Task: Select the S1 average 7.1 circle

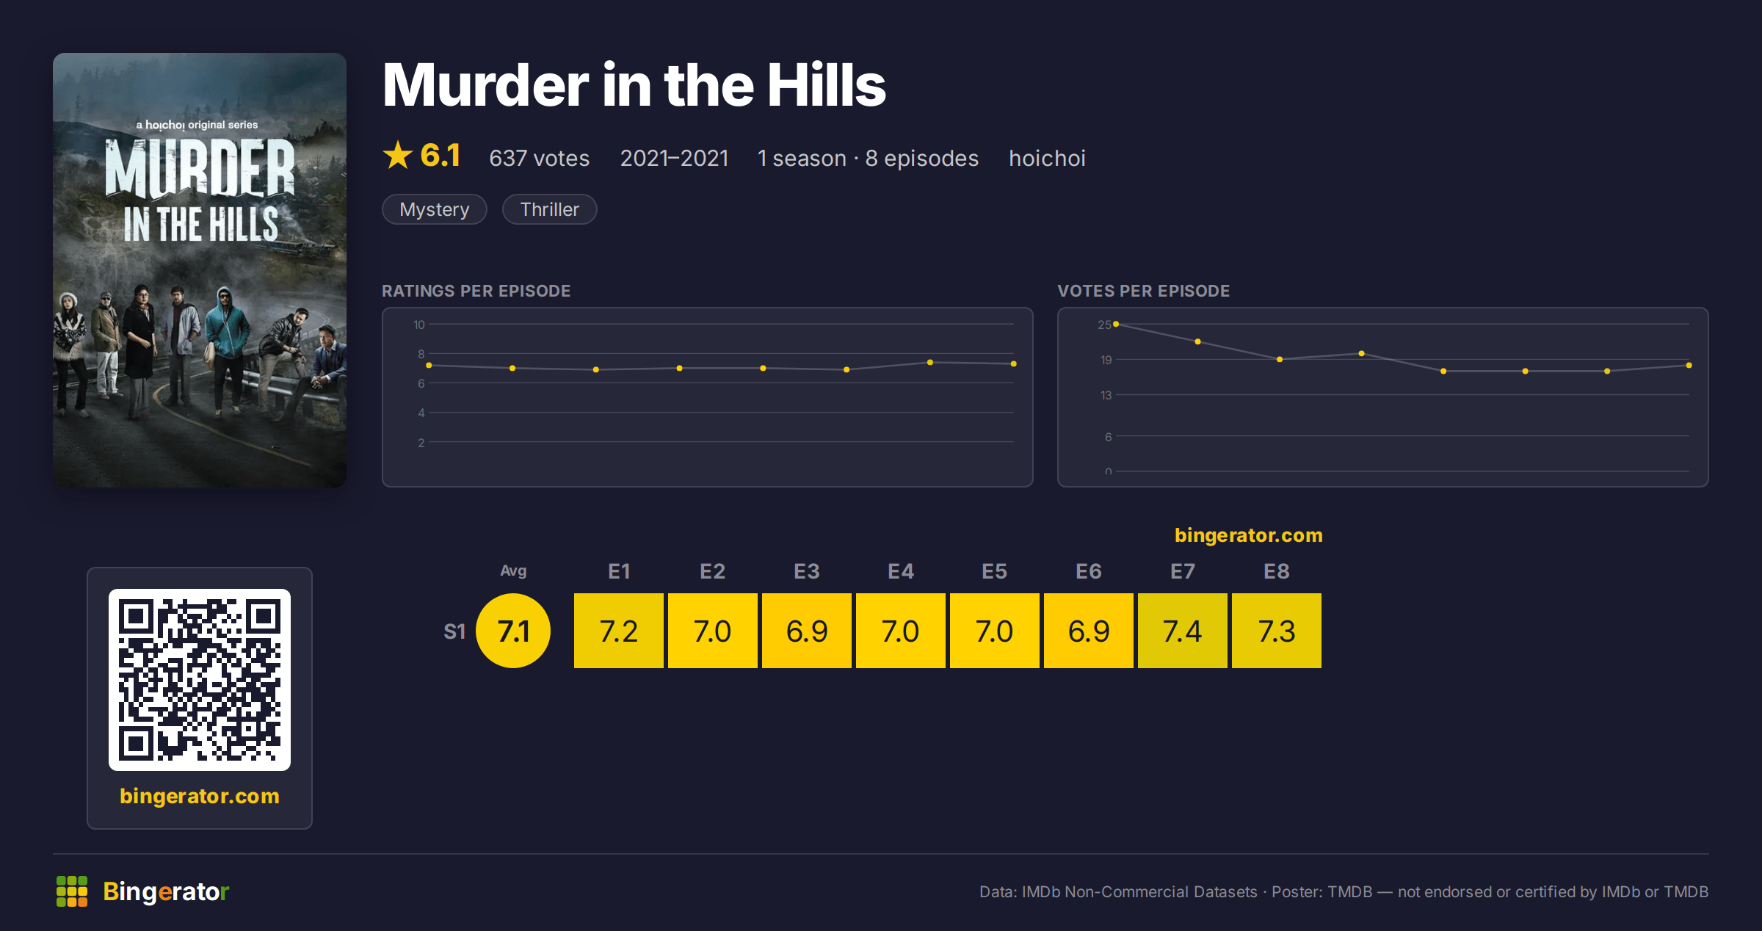Action: point(513,631)
